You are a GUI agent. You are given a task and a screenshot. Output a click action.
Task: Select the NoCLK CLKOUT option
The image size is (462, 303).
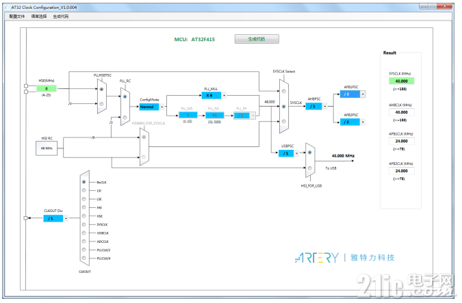pos(84,182)
